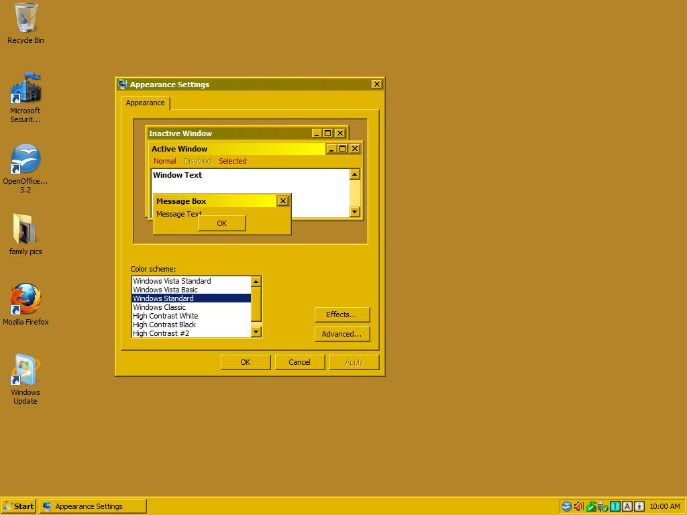Choose Windows Vista Basic color scheme

(165, 290)
